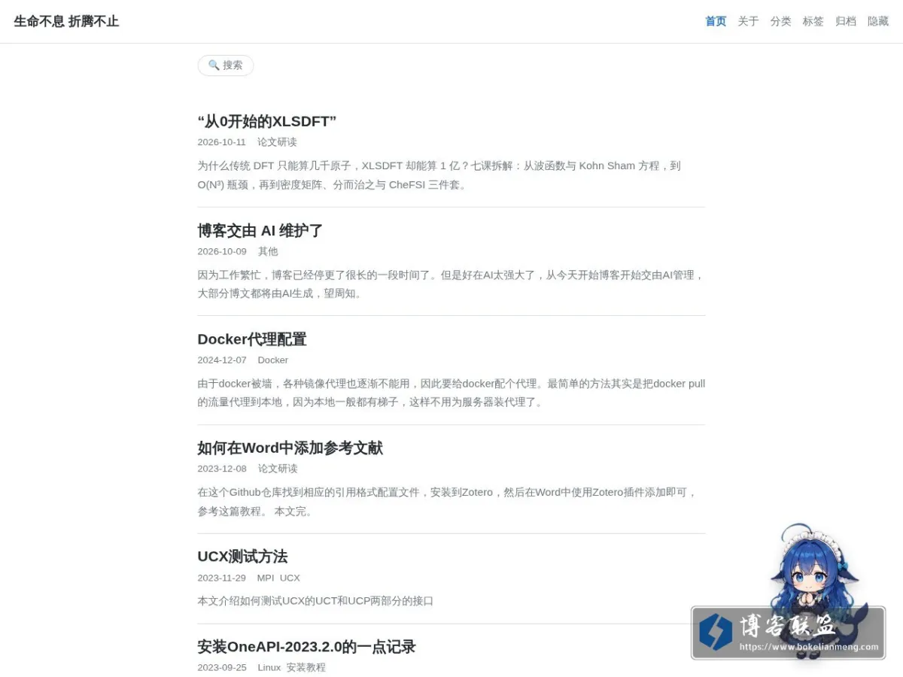Click Docker category under Docker代理配置
Image resolution: width=903 pixels, height=677 pixels.
[272, 360]
